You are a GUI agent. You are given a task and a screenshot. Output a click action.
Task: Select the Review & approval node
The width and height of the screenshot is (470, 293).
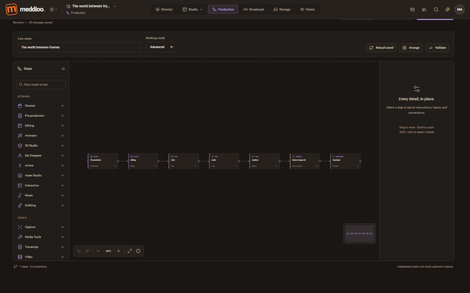coord(305,161)
